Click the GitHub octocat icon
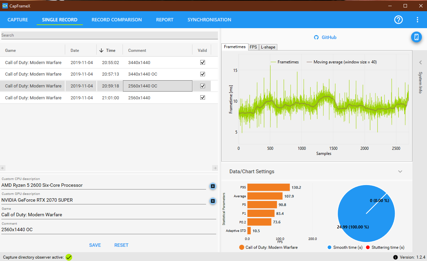 click(x=316, y=37)
